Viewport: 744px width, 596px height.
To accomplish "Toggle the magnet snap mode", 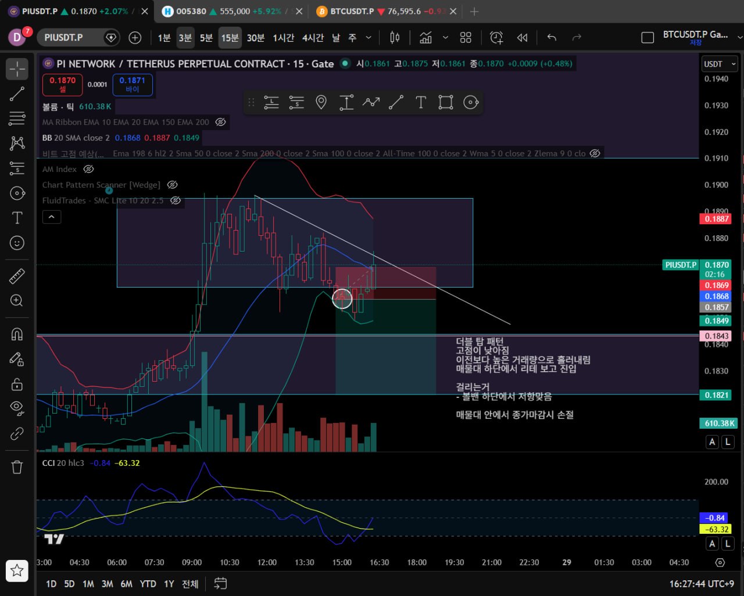I will [17, 334].
